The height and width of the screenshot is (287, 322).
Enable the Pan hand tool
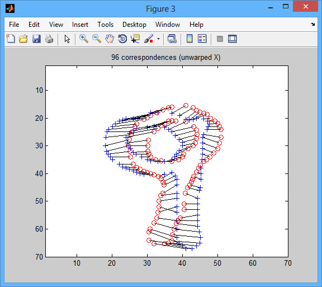(x=110, y=39)
